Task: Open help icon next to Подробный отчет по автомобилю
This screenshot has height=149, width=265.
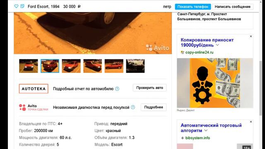Action: (x=117, y=89)
